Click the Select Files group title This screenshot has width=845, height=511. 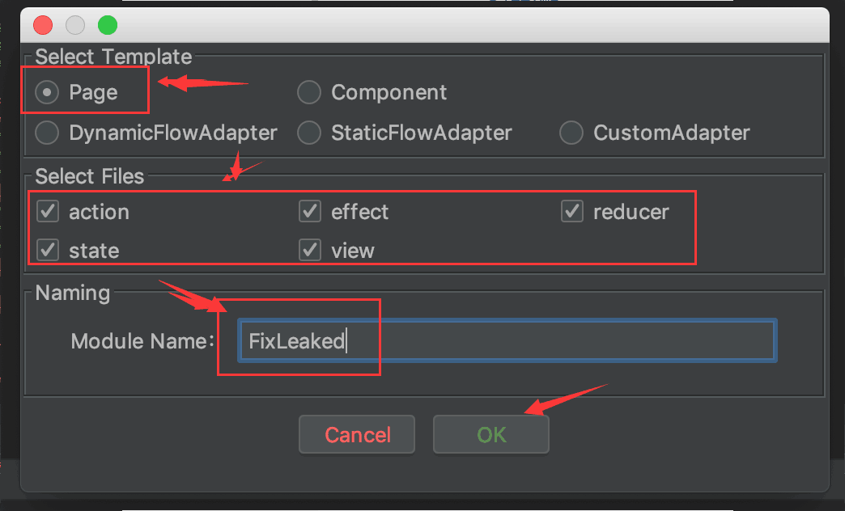tap(90, 176)
